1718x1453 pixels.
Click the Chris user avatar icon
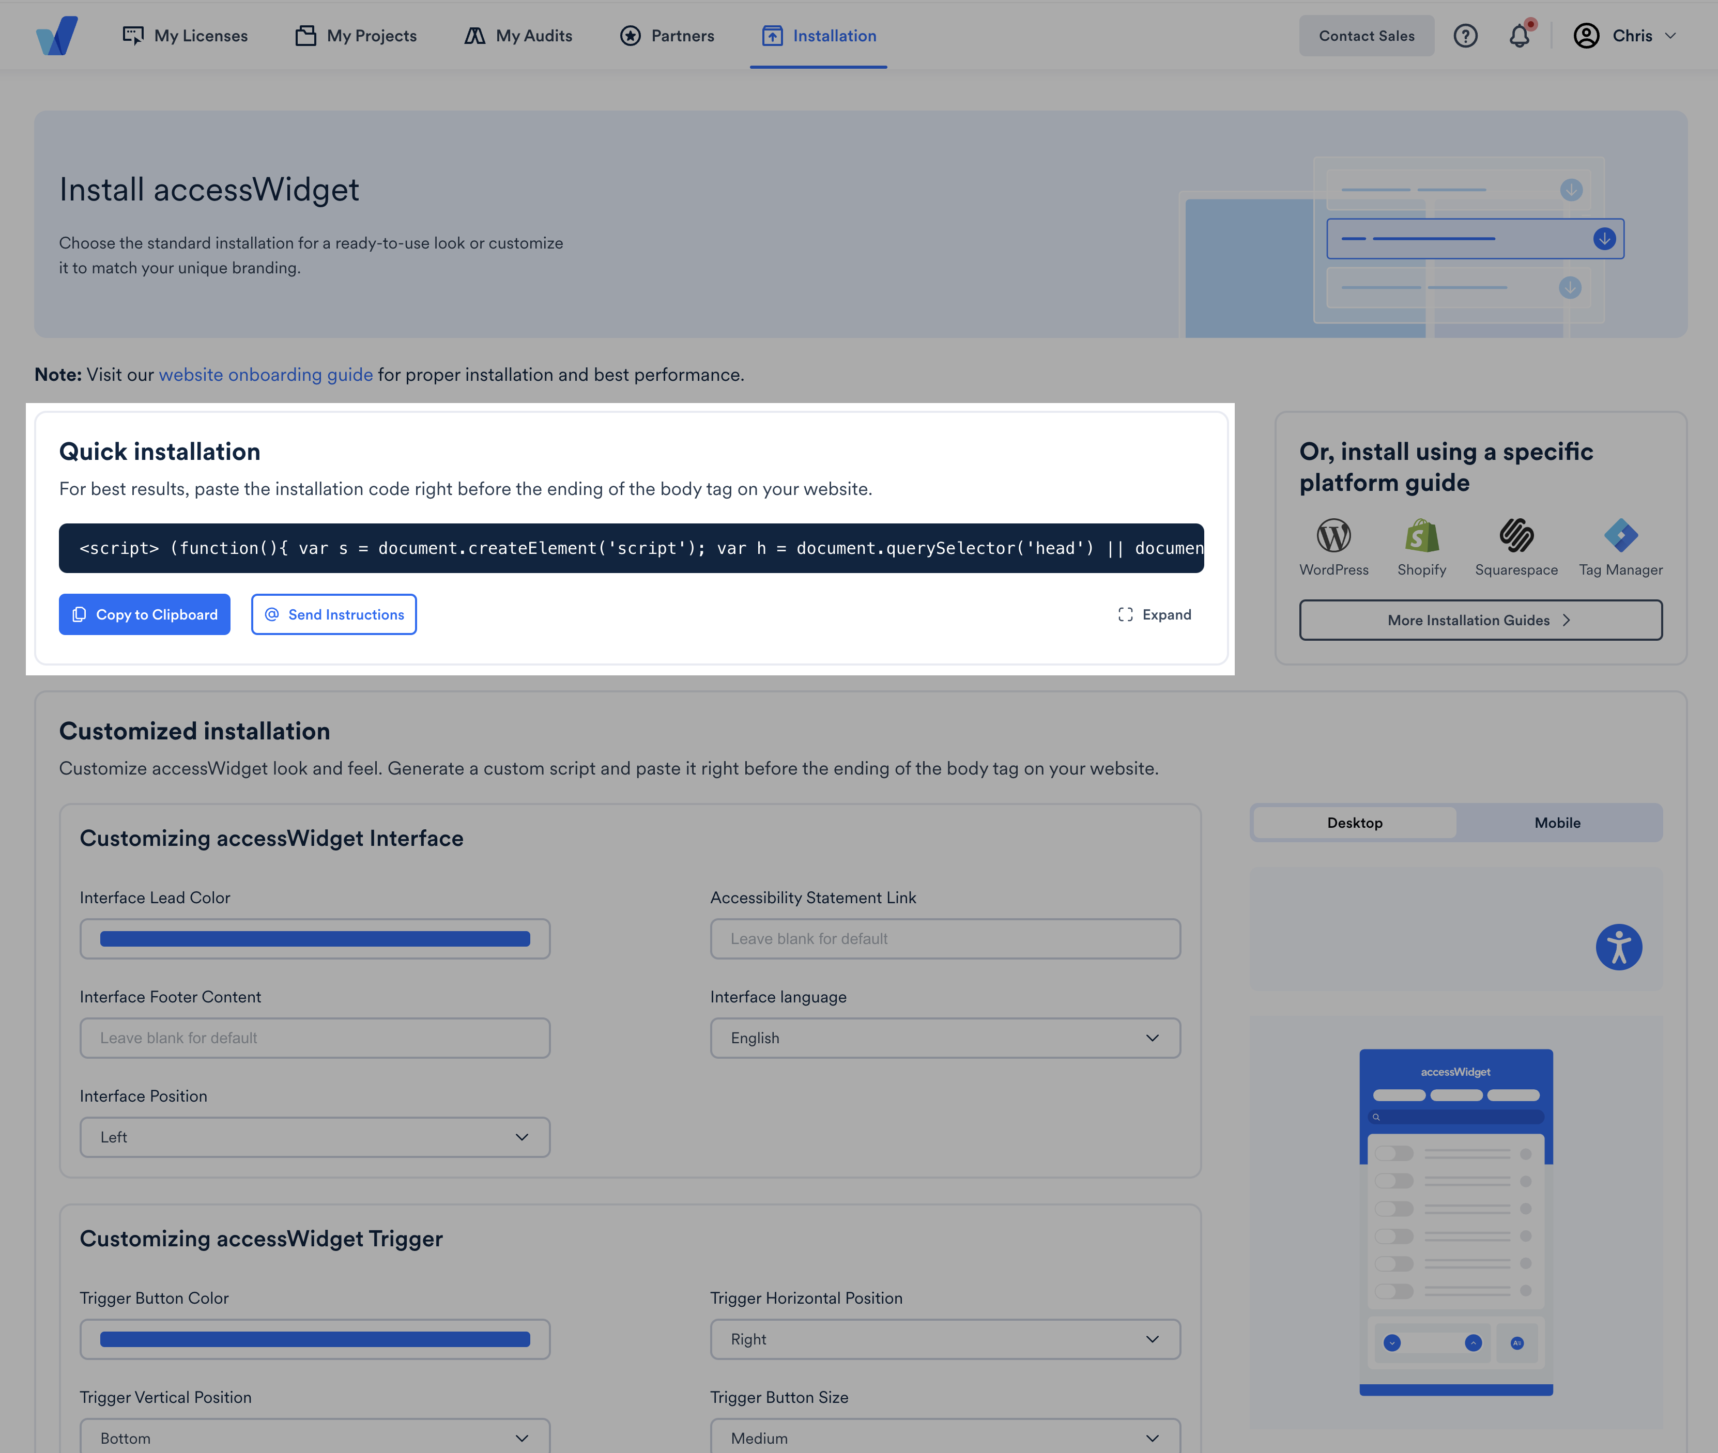[x=1586, y=36]
